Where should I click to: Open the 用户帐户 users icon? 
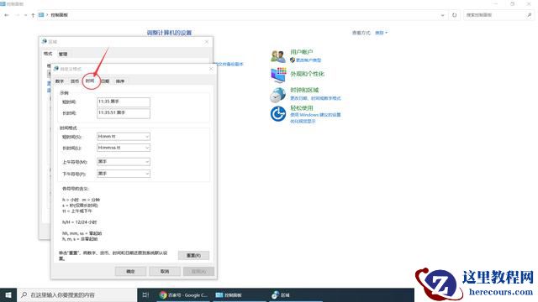pyautogui.click(x=278, y=56)
